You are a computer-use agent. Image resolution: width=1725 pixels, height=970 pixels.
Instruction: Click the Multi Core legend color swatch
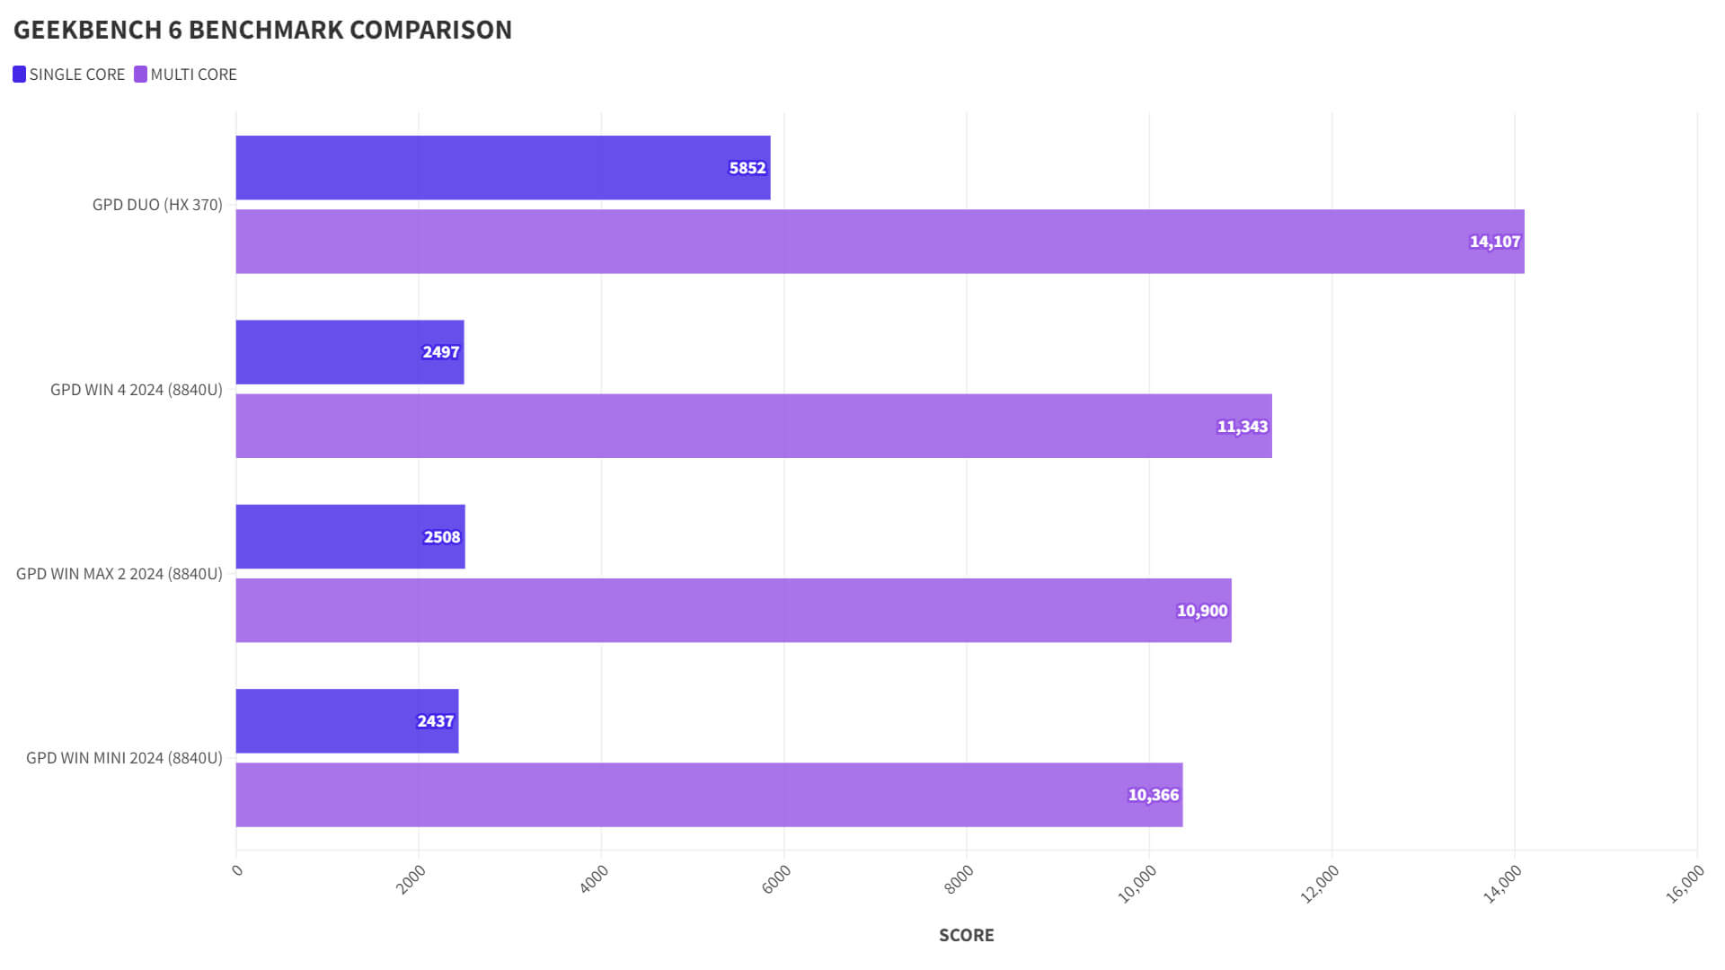pyautogui.click(x=140, y=75)
